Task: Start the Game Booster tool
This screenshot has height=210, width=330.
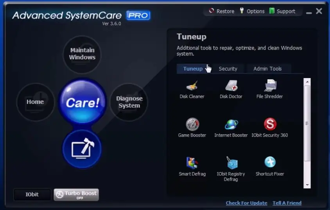Action: [x=192, y=128]
